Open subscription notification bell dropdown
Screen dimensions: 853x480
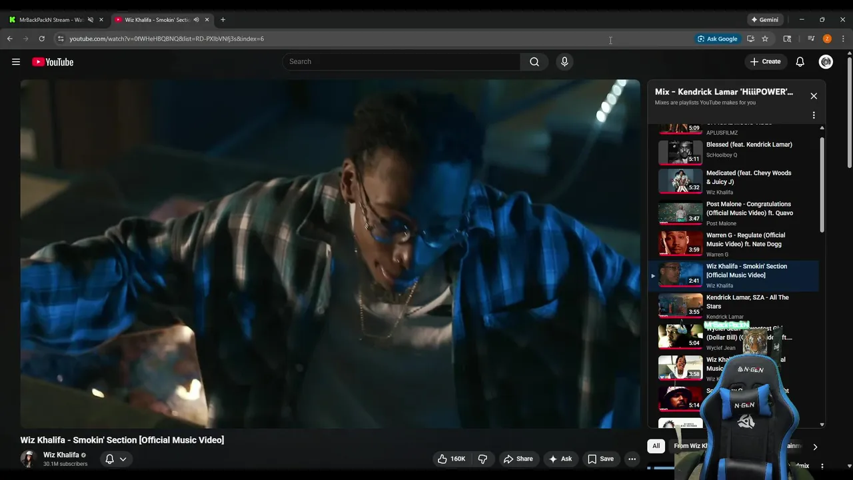coord(116,459)
